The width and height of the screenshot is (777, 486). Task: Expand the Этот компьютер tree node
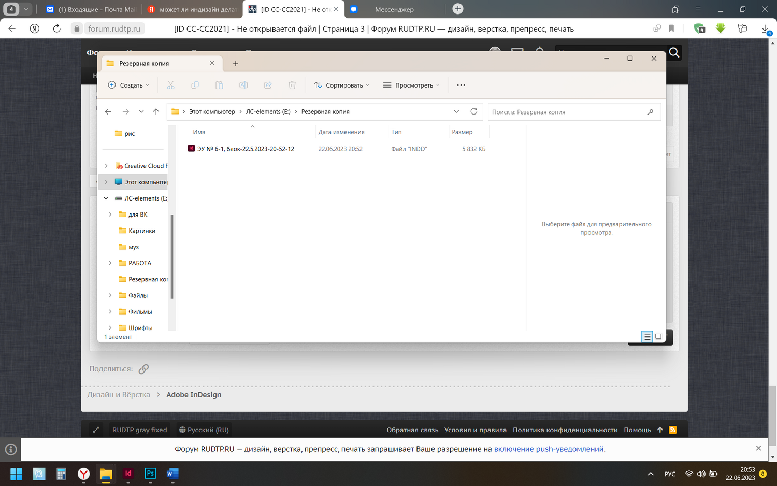[106, 182]
